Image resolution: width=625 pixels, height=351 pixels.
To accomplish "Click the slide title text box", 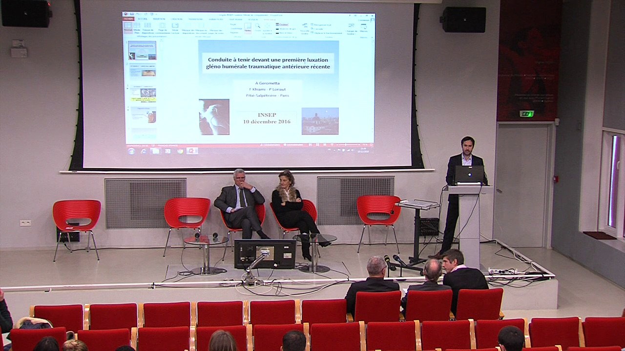I will click(x=268, y=63).
